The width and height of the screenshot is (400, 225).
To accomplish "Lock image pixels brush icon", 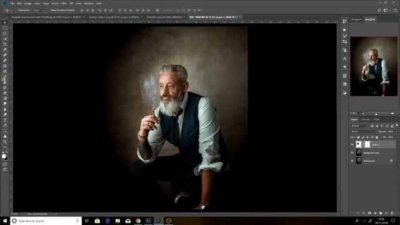I will coord(363,137).
